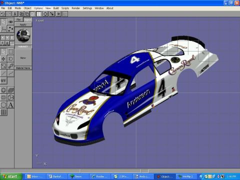The width and height of the screenshot is (240, 180).
Task: Toggle the material toolbar sphere icon
Action: coord(32,14)
